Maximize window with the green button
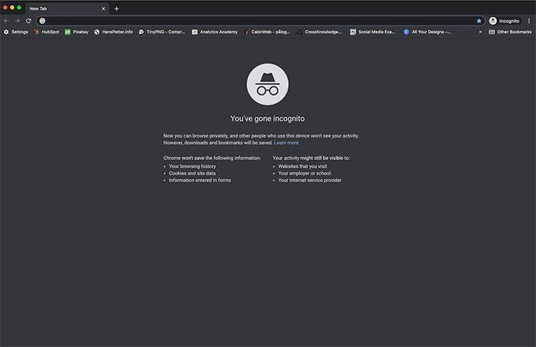 (19, 7)
